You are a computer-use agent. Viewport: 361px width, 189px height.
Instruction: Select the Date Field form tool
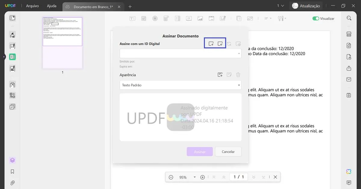pos(211,18)
